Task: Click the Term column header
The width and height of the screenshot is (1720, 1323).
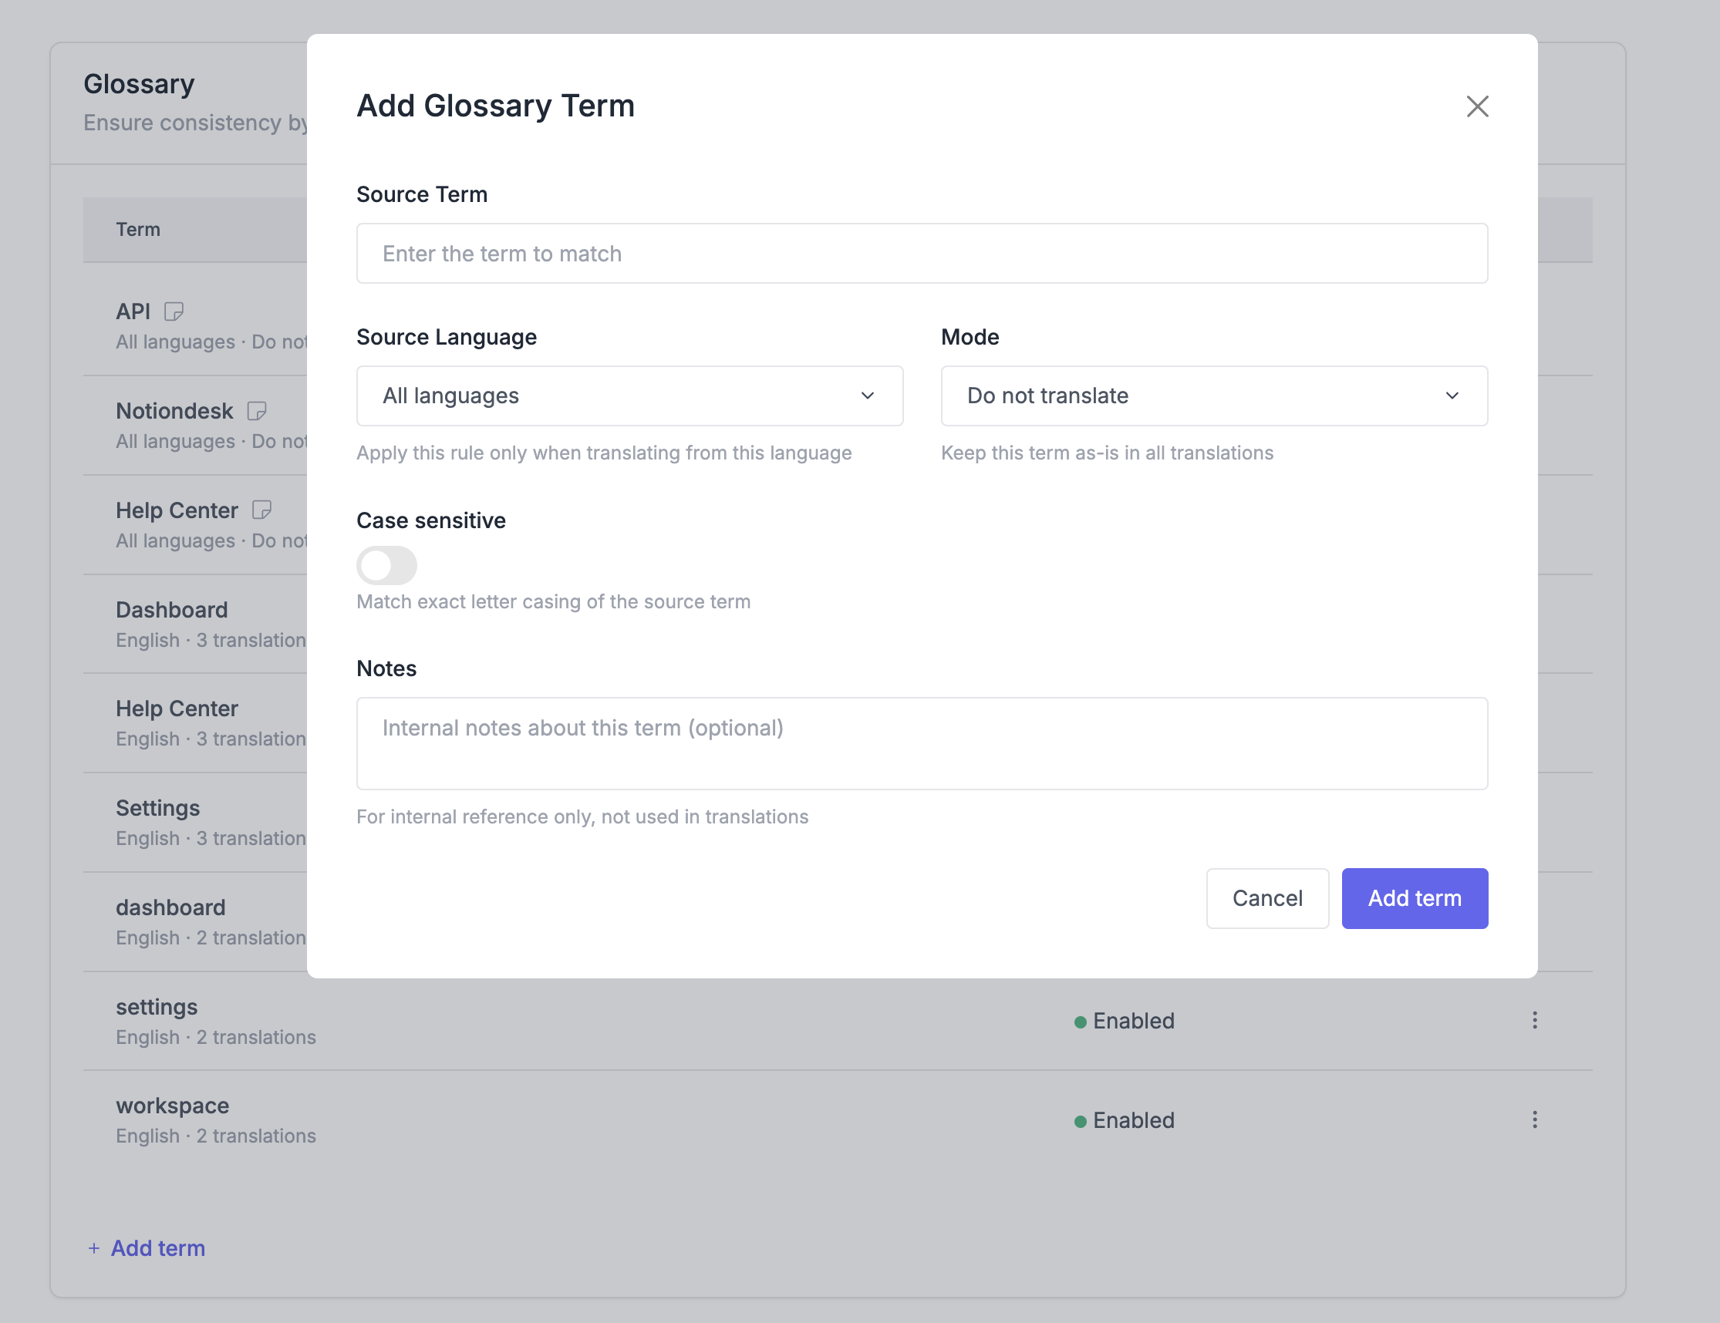Action: [138, 230]
